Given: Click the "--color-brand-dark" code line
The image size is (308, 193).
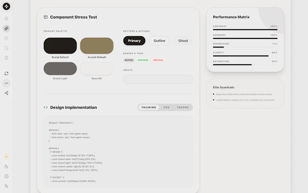Looking at the screenshot, I should tap(73, 159).
